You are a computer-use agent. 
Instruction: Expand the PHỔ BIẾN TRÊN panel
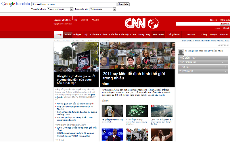pyautogui.click(x=203, y=58)
